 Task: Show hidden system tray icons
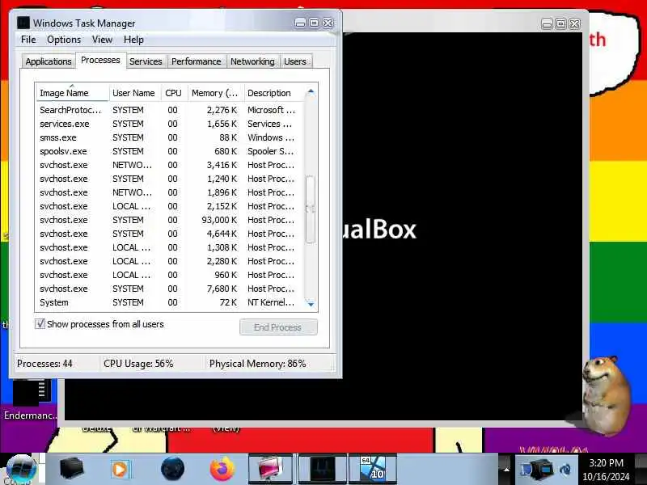(506, 470)
